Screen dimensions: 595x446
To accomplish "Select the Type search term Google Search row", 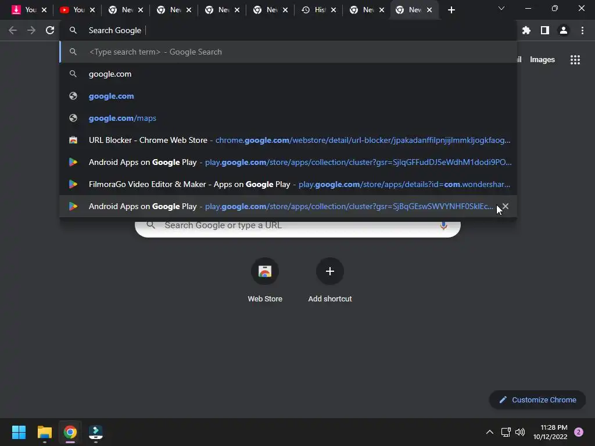I will tap(288, 52).
